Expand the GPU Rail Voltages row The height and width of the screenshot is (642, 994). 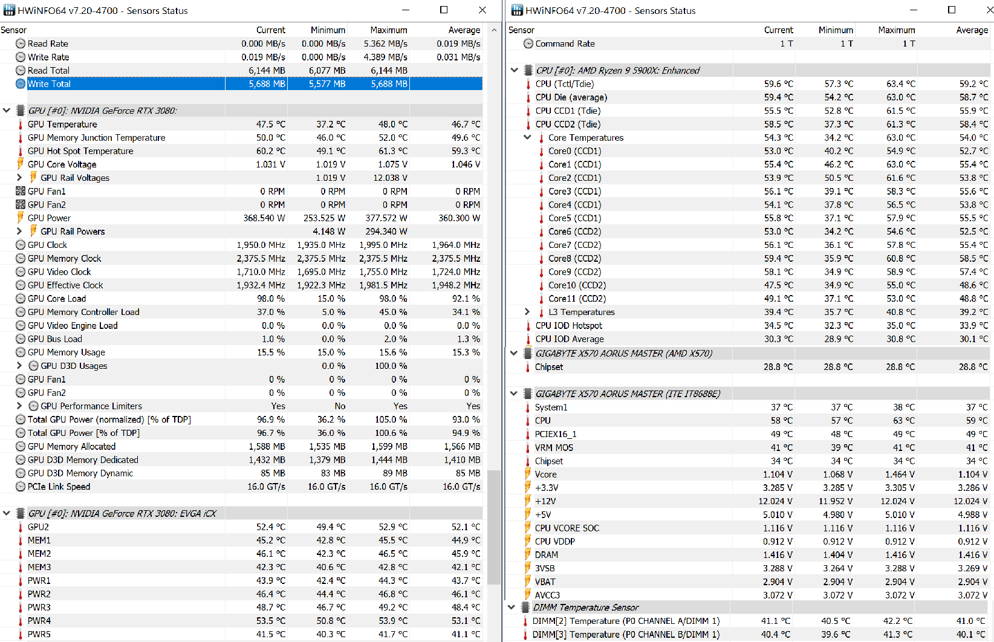(19, 178)
